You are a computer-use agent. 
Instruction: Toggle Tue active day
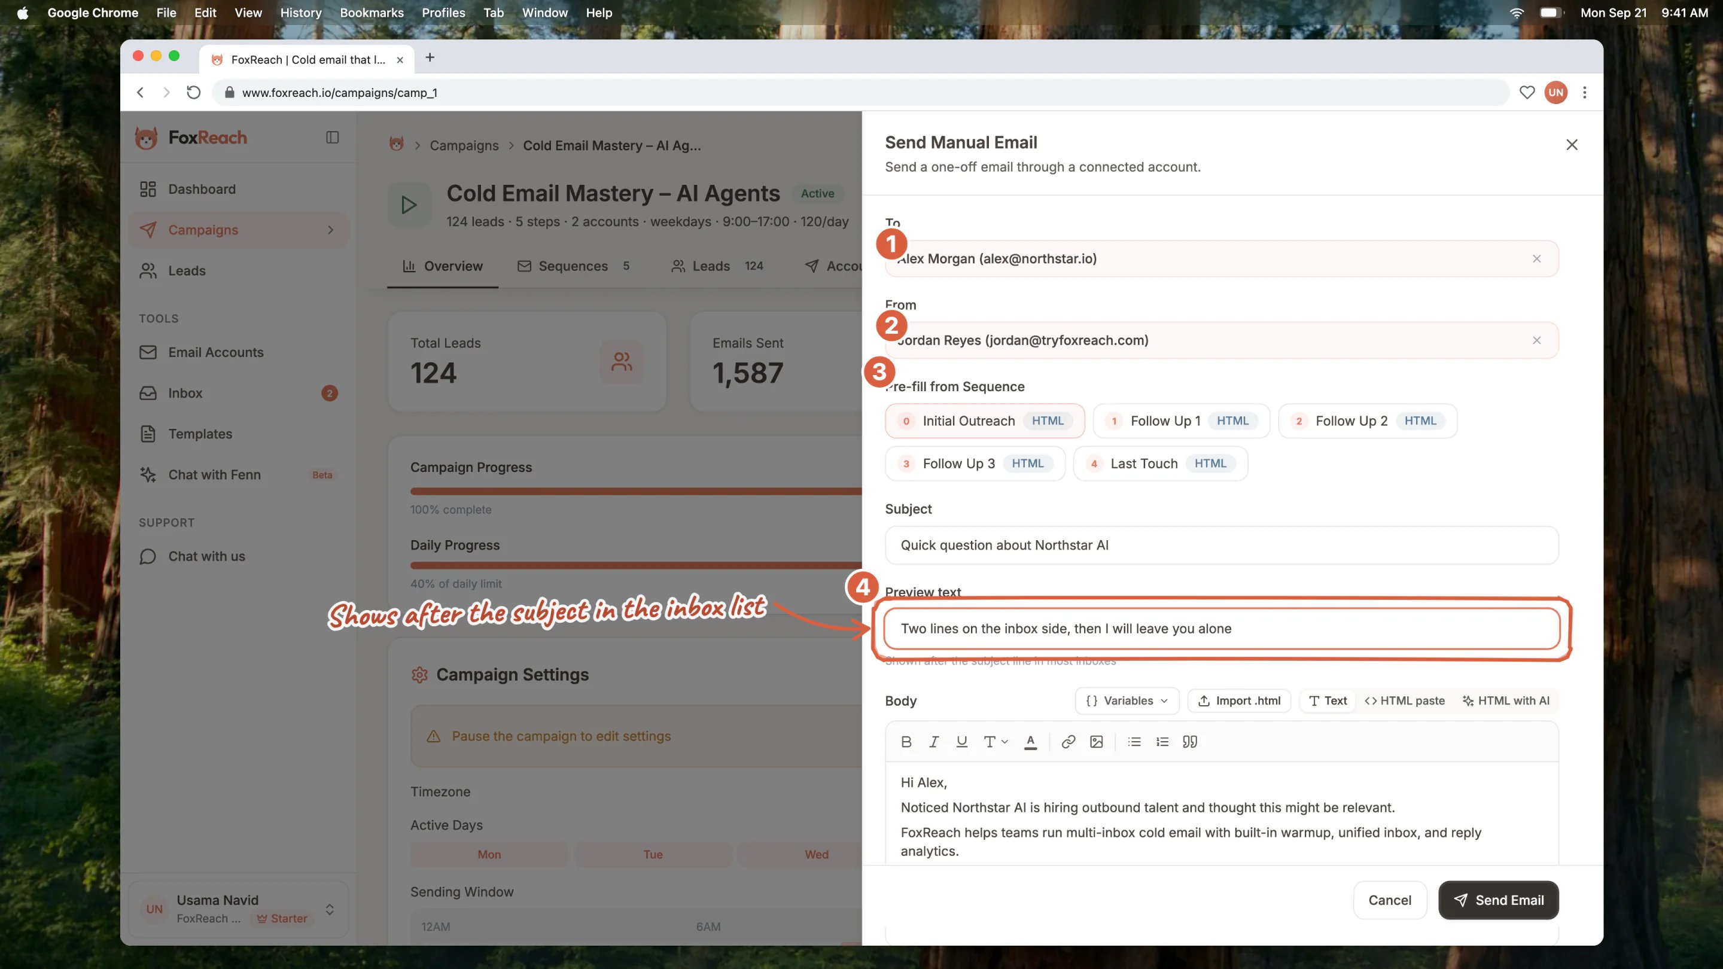pyautogui.click(x=653, y=855)
